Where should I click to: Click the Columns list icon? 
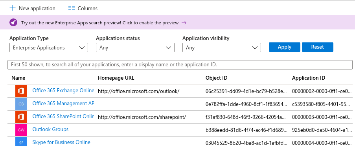(72, 8)
